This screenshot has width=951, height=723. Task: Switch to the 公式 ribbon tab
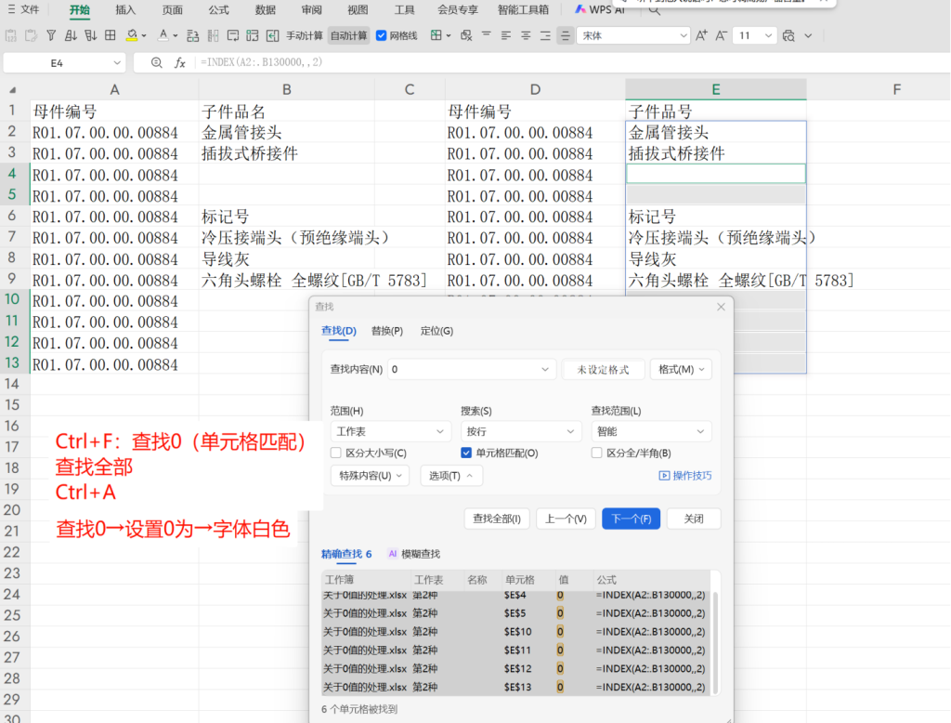tap(218, 9)
